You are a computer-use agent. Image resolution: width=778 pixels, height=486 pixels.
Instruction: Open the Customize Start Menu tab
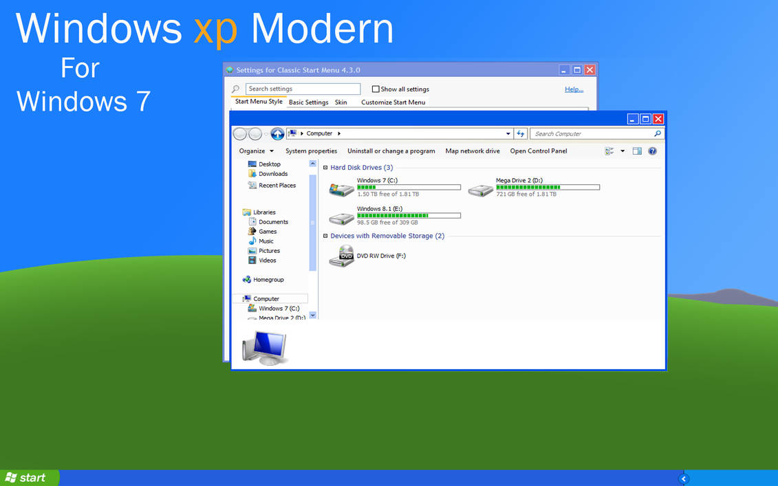395,102
